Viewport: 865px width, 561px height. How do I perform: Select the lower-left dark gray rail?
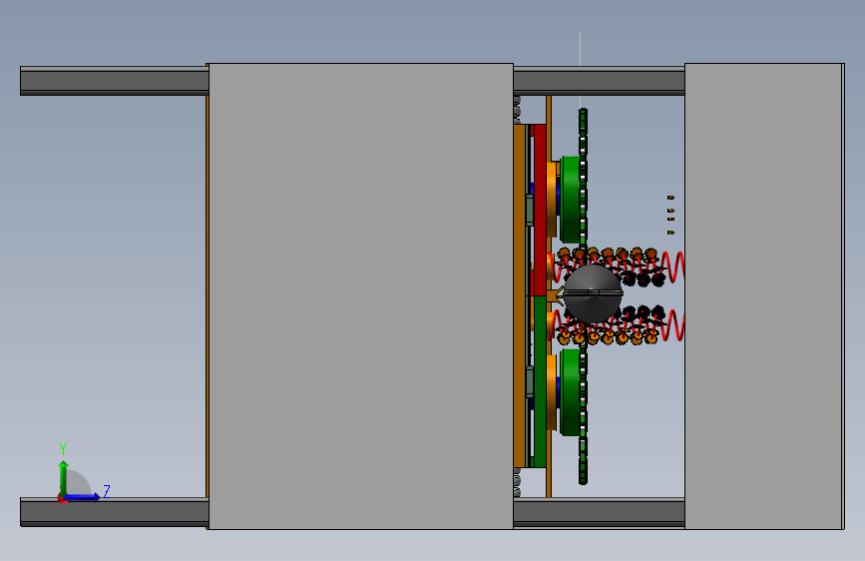click(114, 512)
